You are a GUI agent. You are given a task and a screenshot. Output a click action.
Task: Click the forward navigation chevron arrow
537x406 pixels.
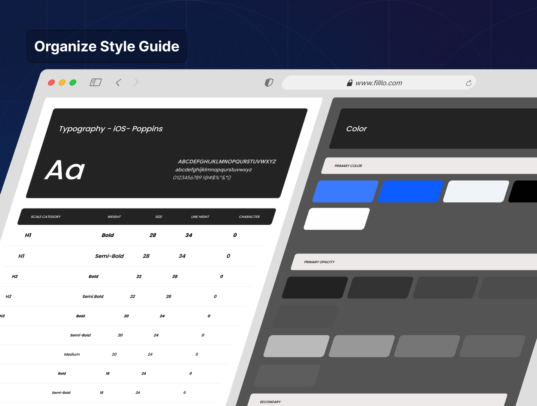[x=136, y=83]
